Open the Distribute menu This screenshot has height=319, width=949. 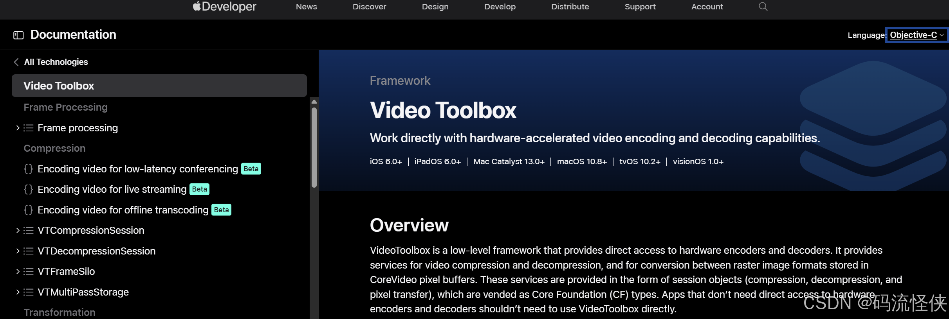tap(570, 7)
